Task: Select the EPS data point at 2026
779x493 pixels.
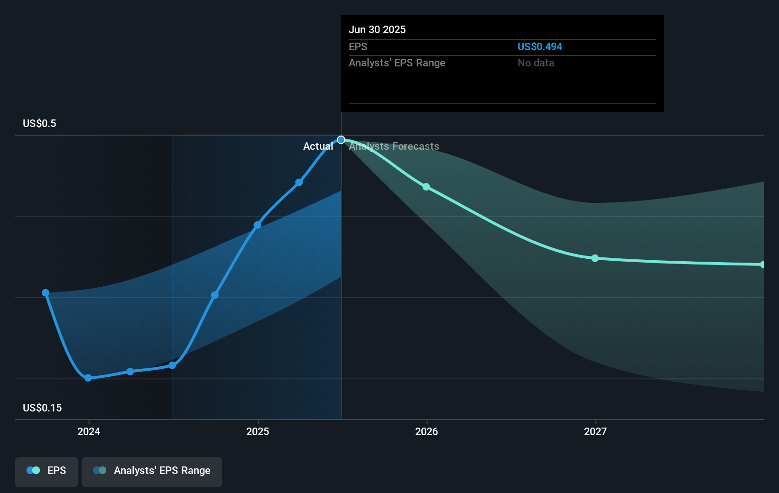Action: click(426, 187)
